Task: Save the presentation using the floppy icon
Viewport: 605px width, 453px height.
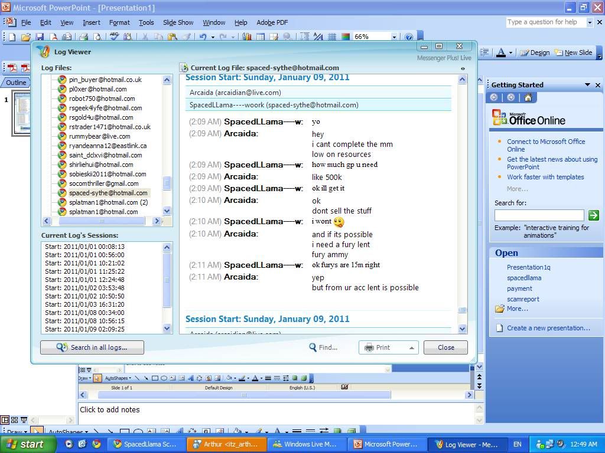Action: click(40, 37)
